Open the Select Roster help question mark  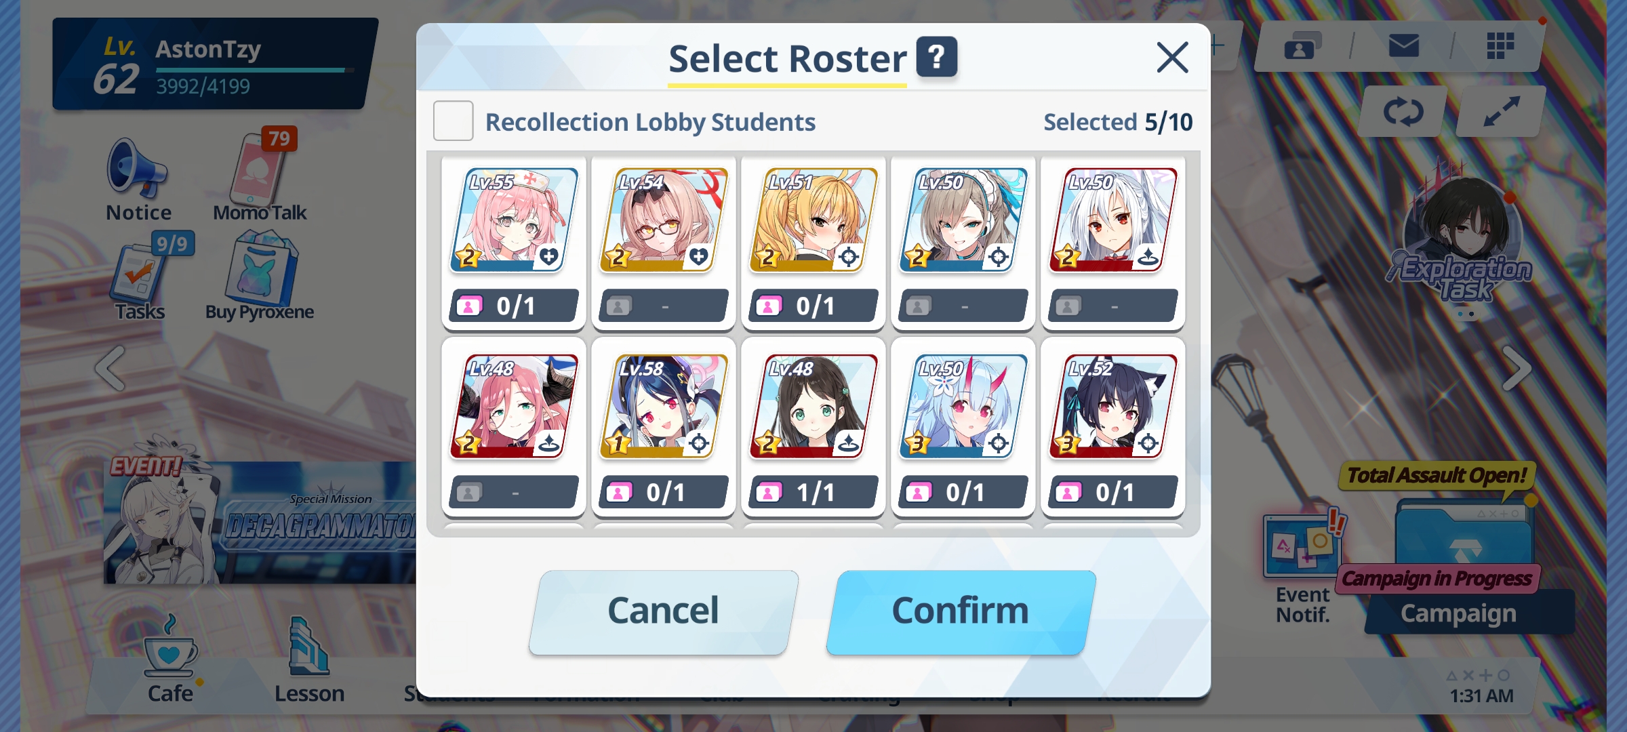coord(937,57)
